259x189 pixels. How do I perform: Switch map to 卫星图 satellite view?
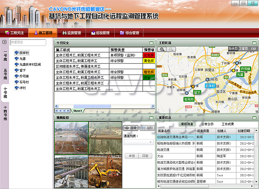point(243,49)
